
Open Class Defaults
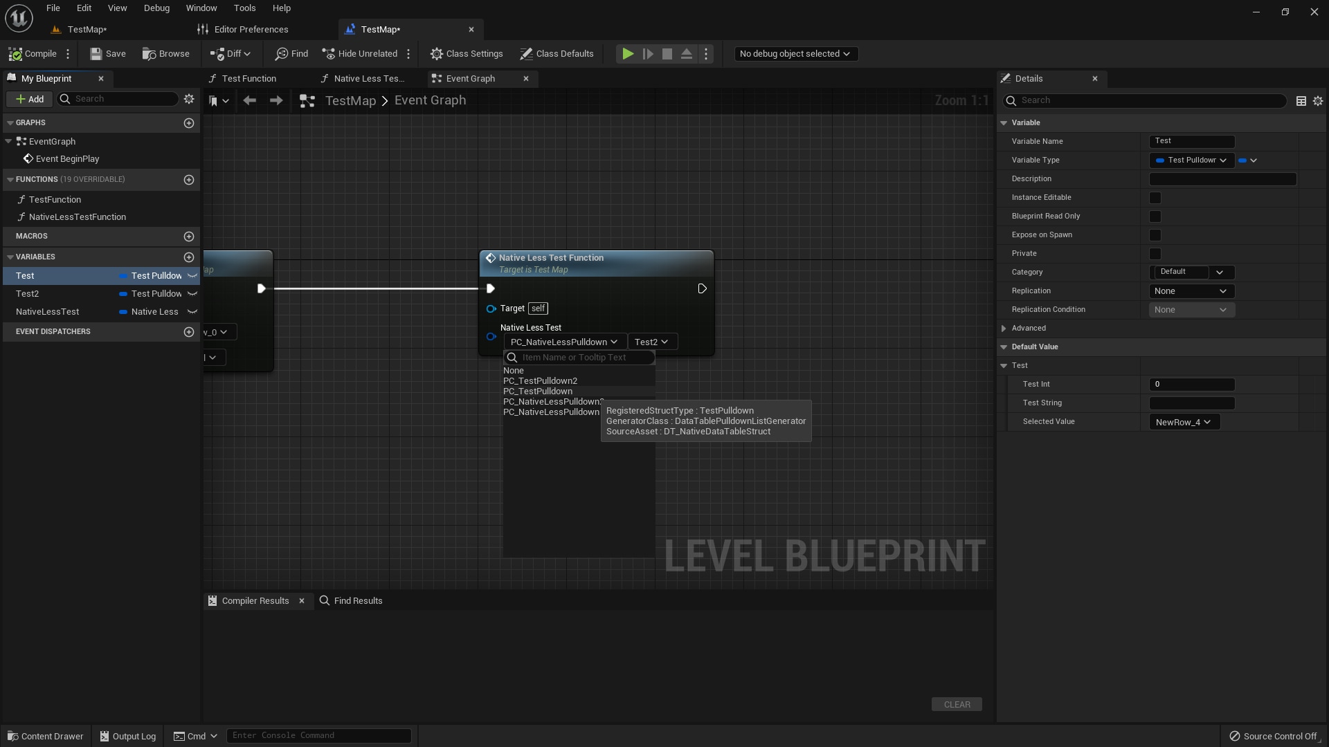557,53
